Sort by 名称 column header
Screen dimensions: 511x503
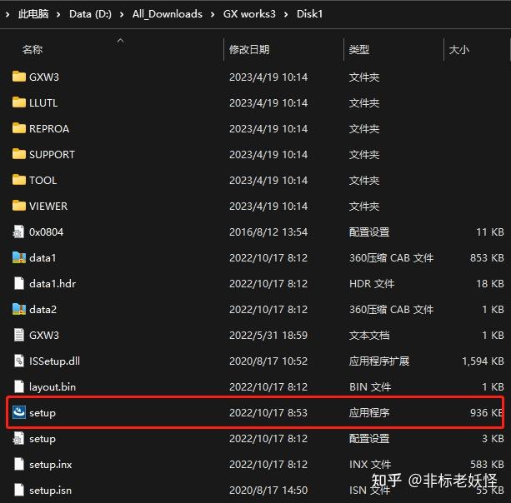33,49
